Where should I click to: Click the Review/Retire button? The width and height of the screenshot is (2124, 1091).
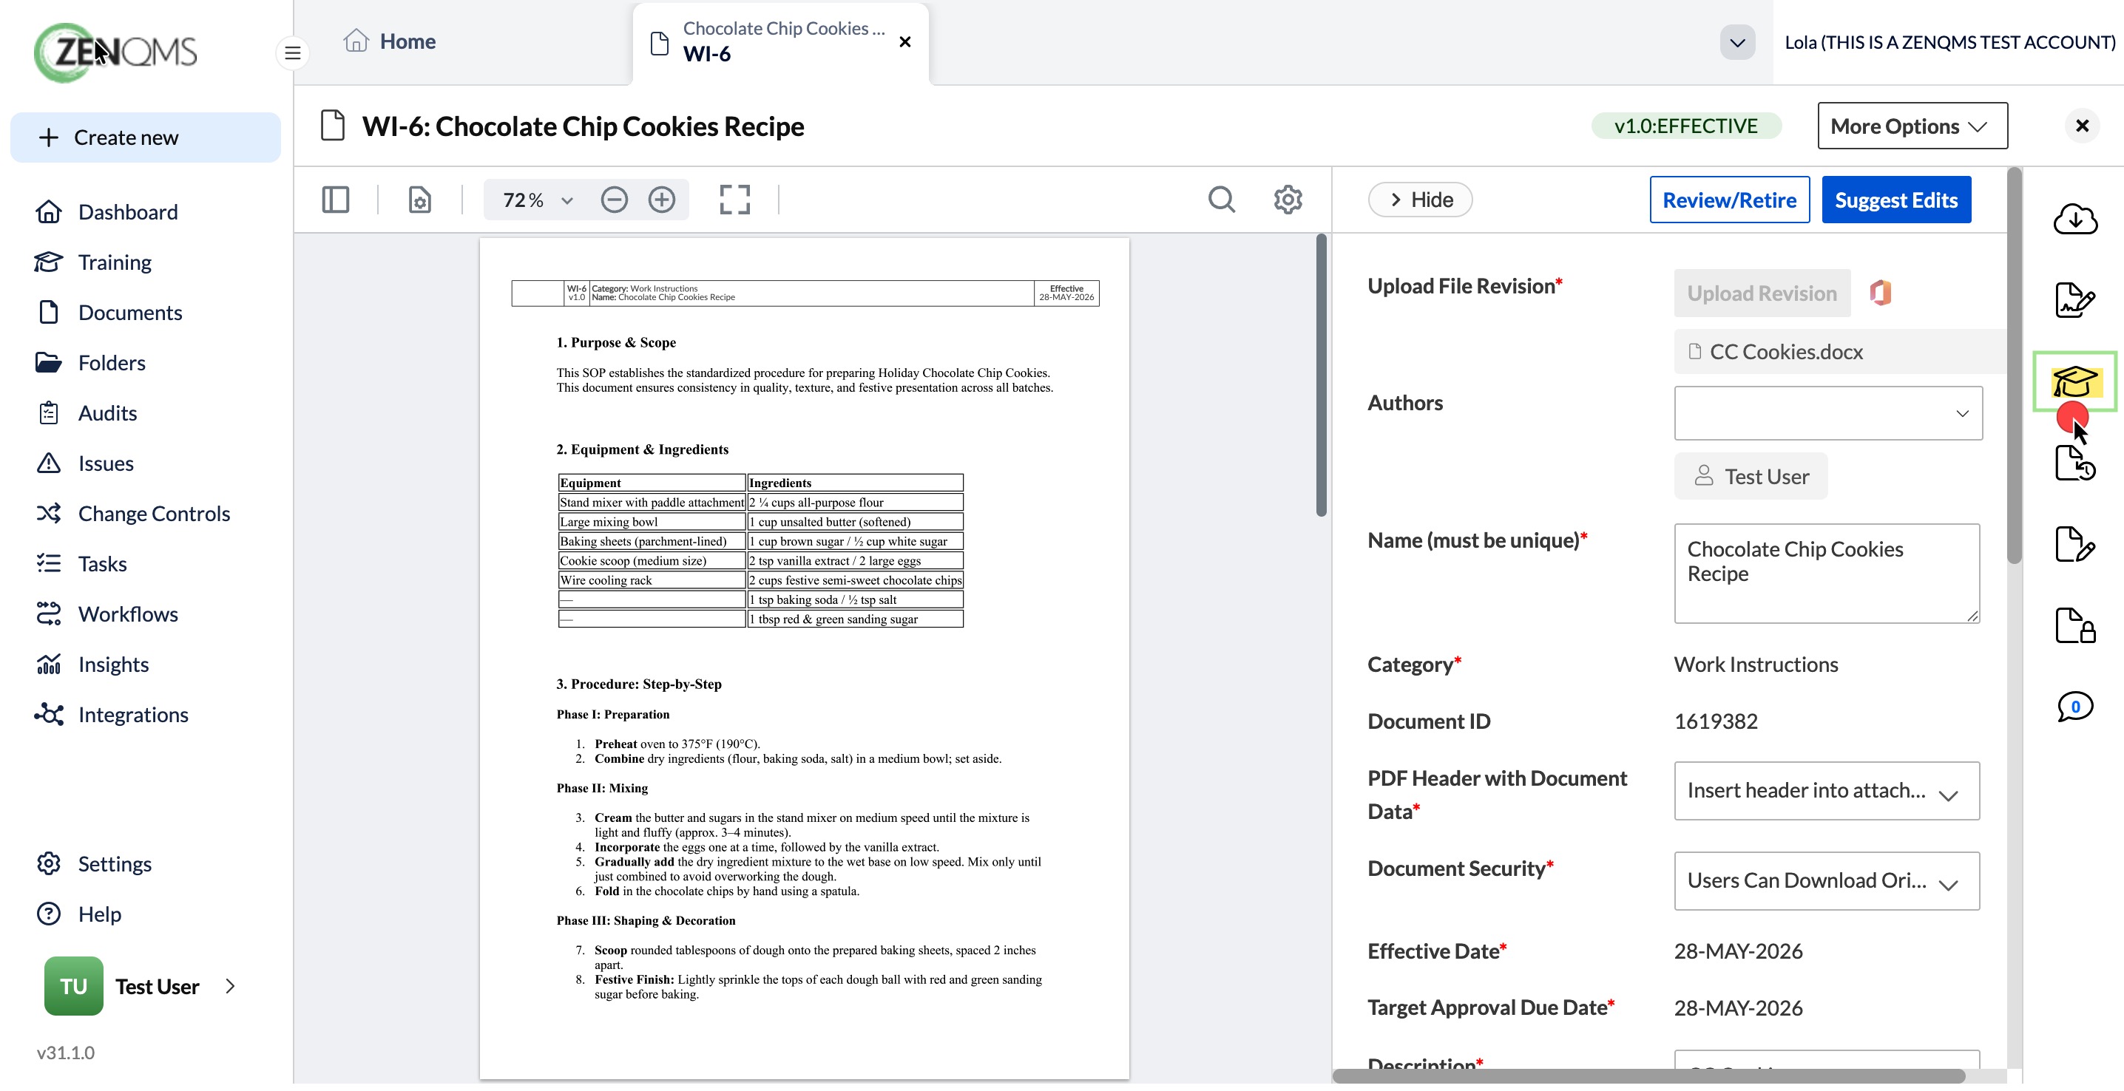(x=1729, y=200)
